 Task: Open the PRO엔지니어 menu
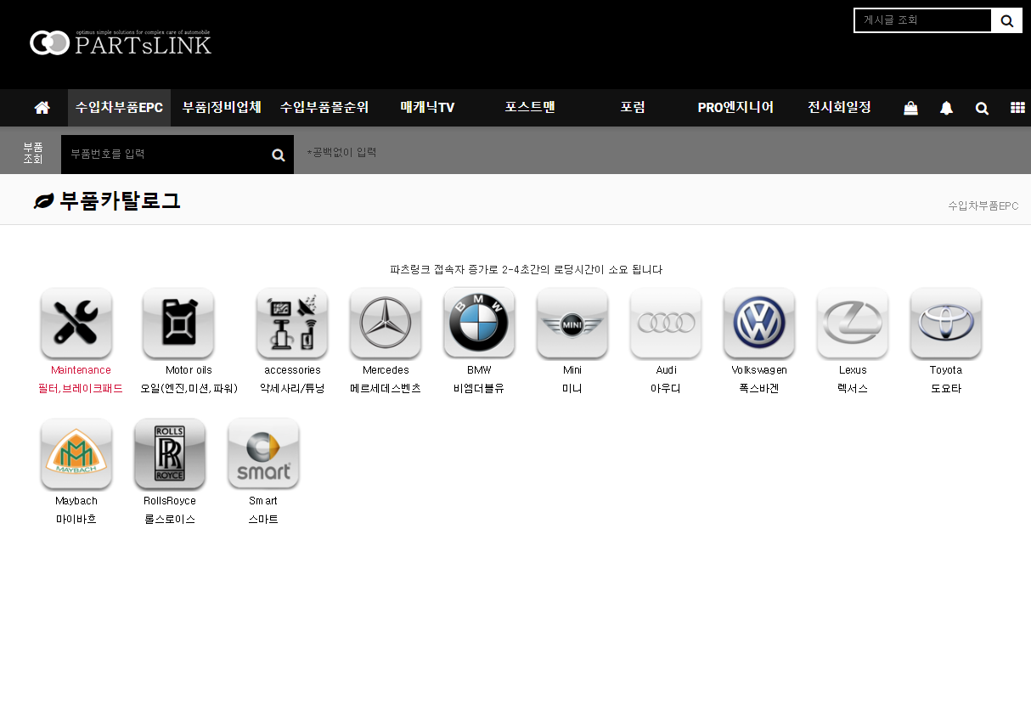(x=735, y=108)
